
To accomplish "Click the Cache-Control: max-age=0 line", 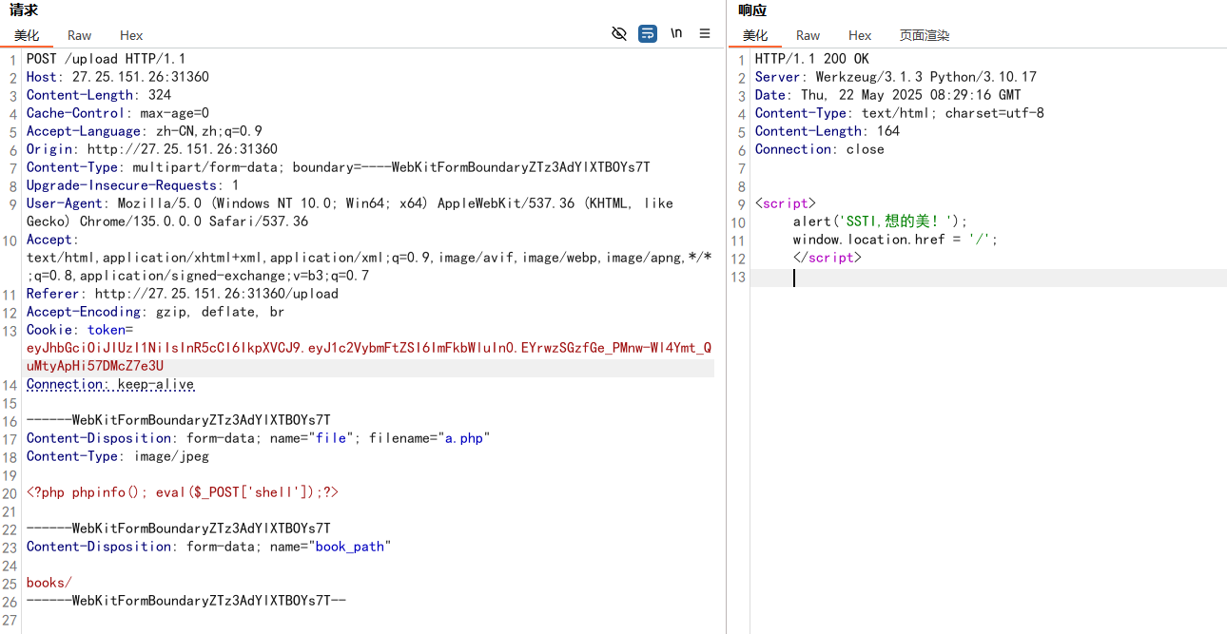I will 118,113.
